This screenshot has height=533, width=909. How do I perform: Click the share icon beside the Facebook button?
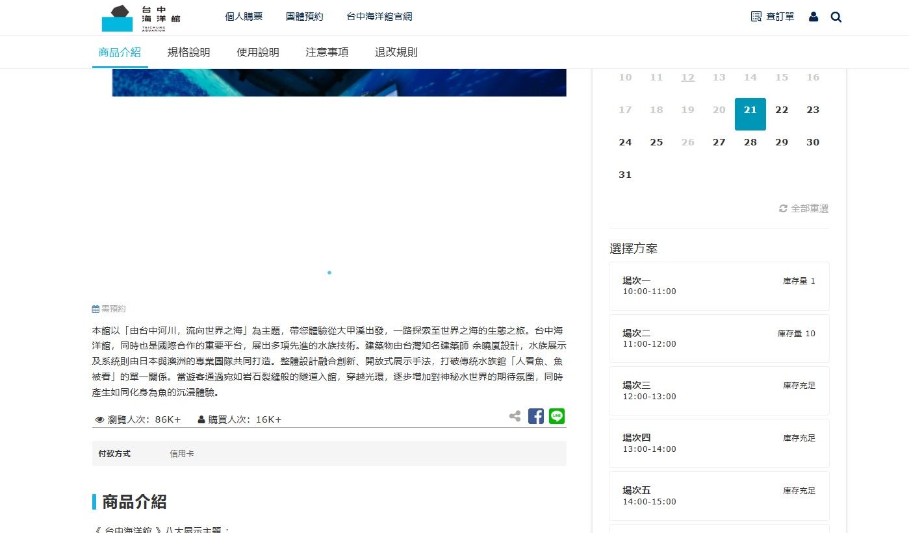click(x=515, y=416)
